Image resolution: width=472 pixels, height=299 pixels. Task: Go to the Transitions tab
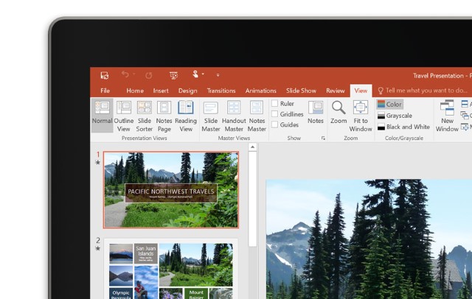point(221,91)
